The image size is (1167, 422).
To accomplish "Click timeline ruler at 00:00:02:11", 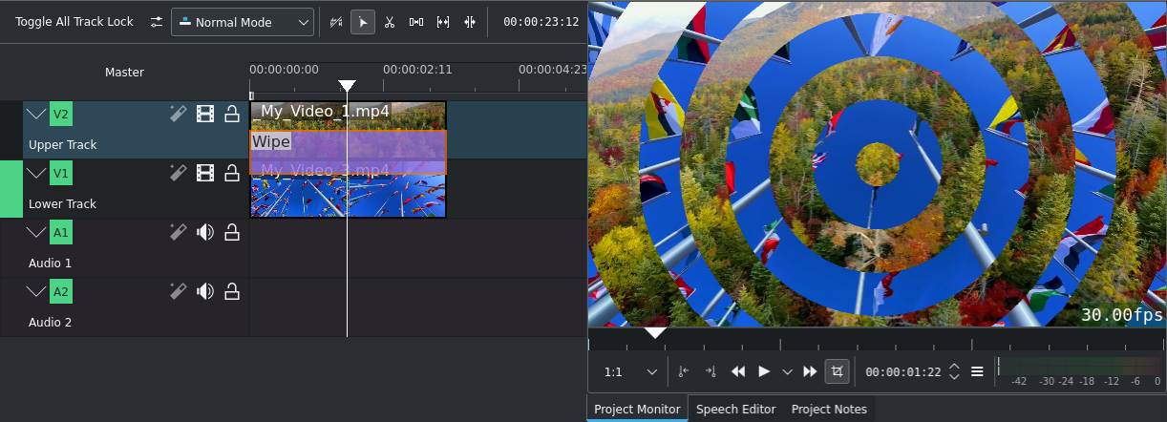I will pos(417,69).
